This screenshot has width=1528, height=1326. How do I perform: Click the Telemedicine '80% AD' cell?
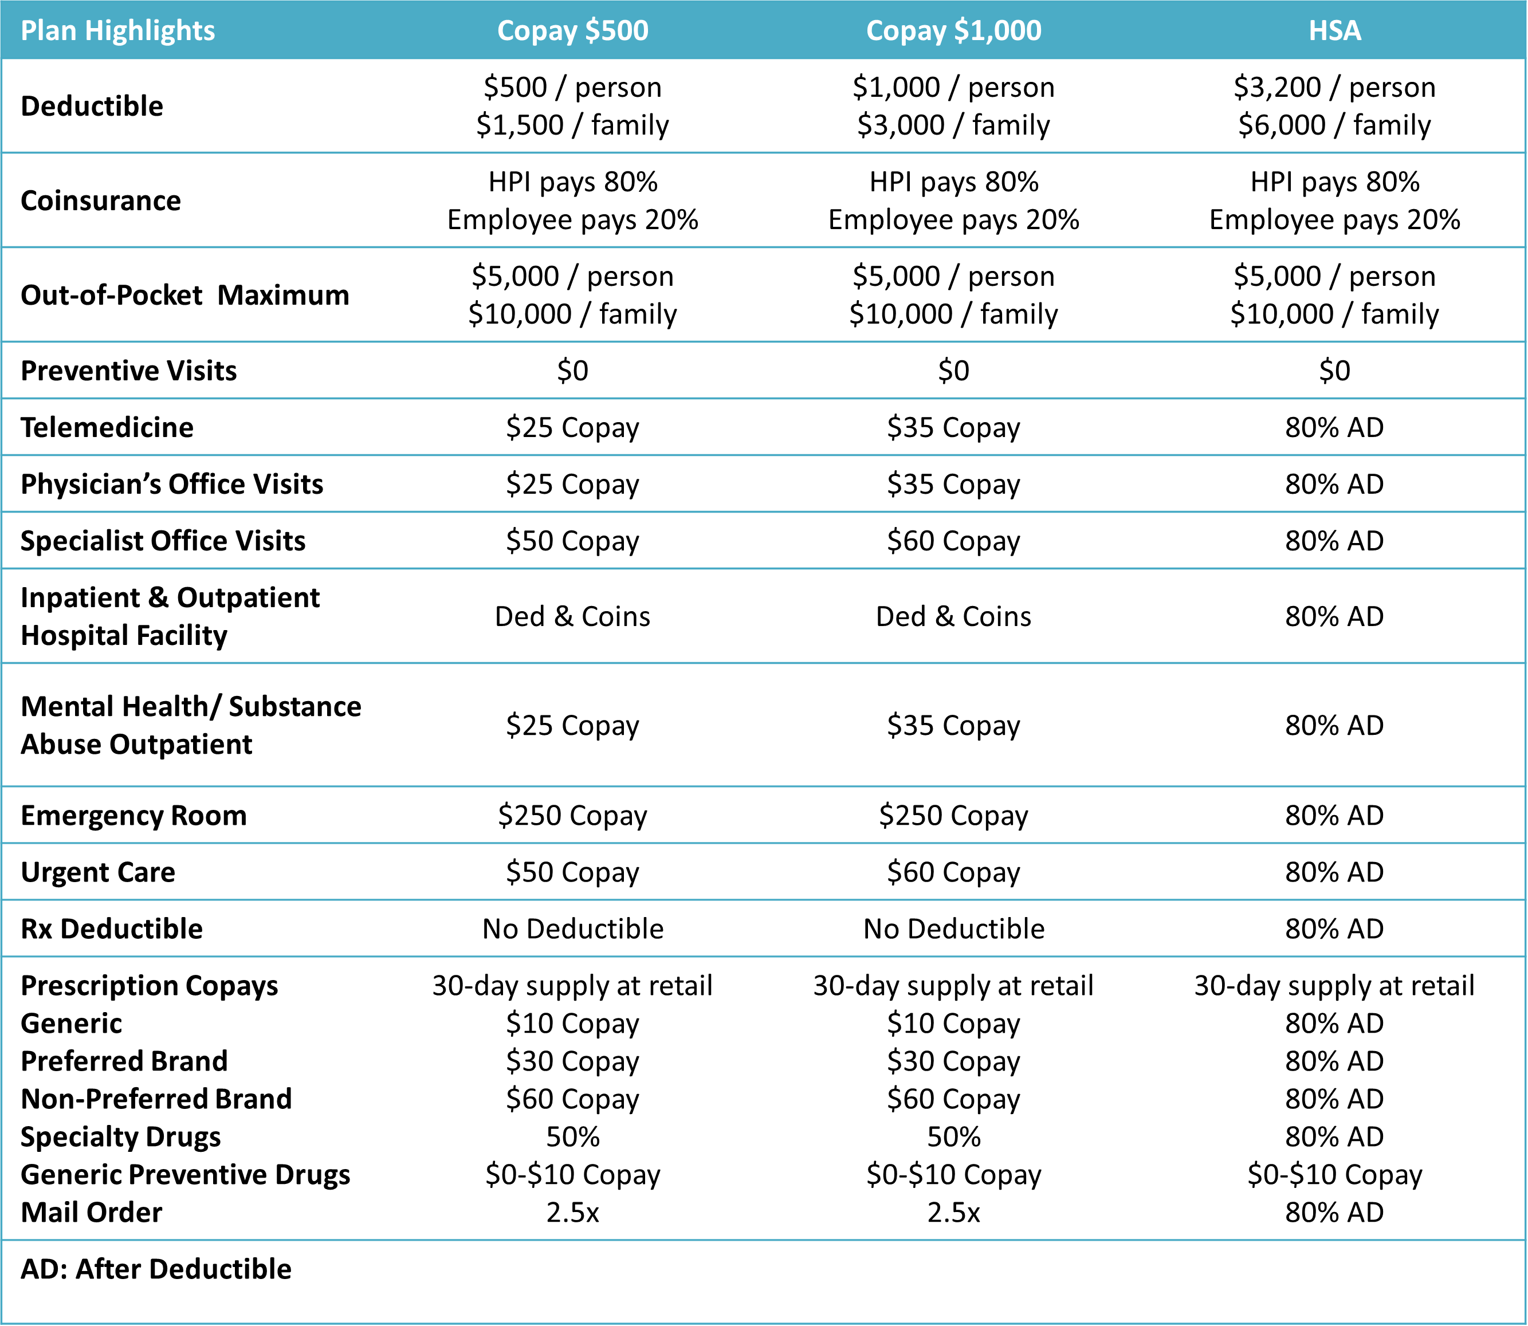pyautogui.click(x=1335, y=428)
